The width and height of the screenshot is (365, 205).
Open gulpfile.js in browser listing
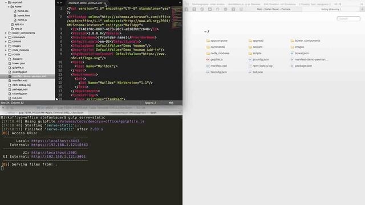pyautogui.click(x=214, y=59)
